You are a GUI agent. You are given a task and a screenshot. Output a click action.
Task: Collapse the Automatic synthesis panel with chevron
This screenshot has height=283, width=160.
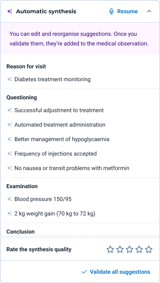tap(149, 11)
